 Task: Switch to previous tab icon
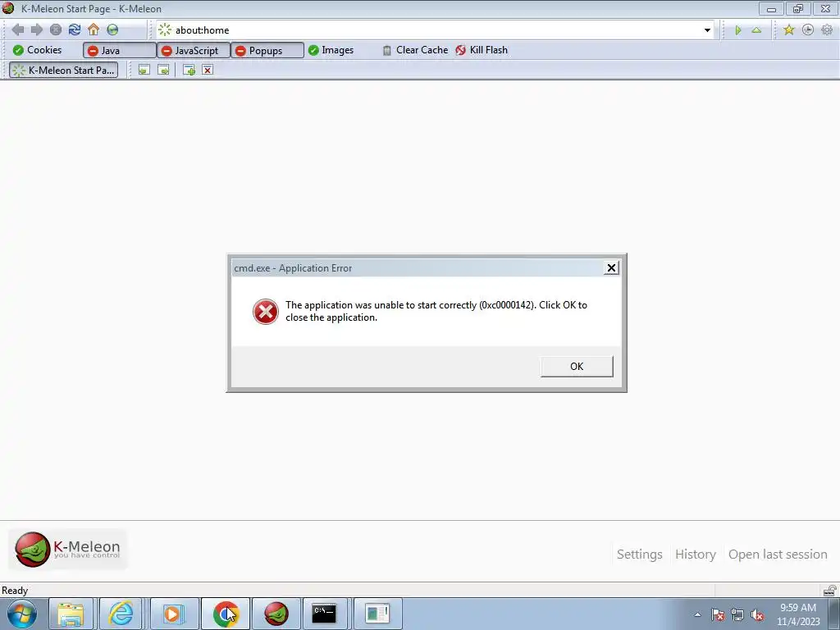pos(144,70)
